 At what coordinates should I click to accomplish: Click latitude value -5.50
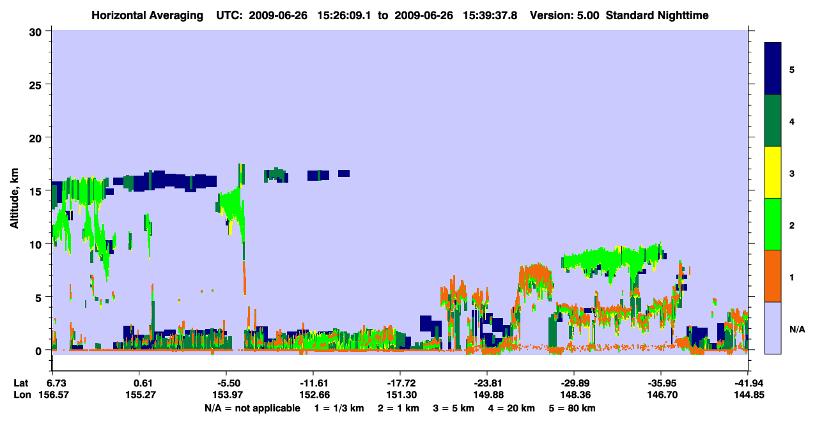(x=229, y=383)
